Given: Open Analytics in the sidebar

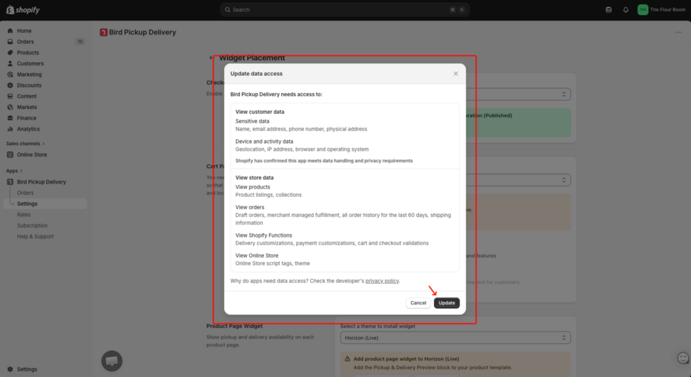Looking at the screenshot, I should coord(28,129).
